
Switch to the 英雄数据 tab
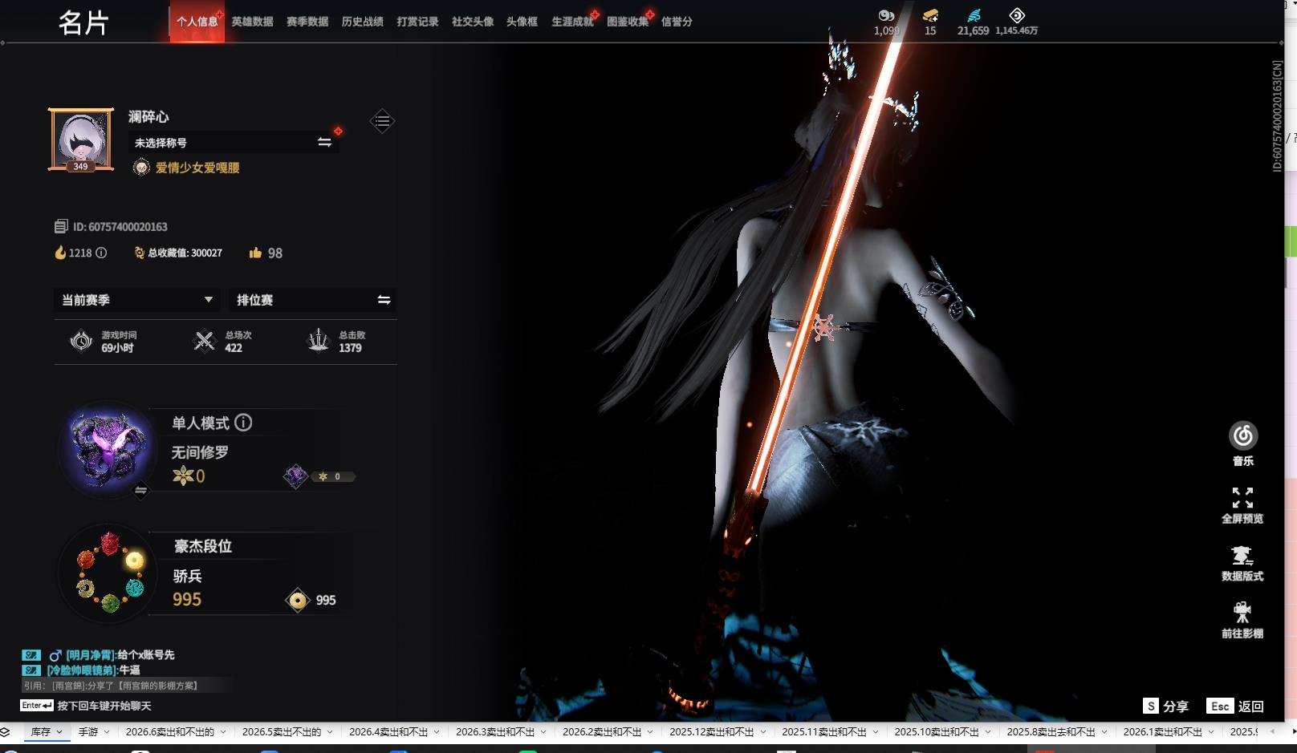pos(252,22)
